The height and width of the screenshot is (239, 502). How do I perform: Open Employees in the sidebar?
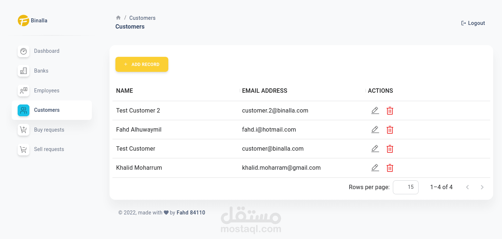pyautogui.click(x=47, y=91)
